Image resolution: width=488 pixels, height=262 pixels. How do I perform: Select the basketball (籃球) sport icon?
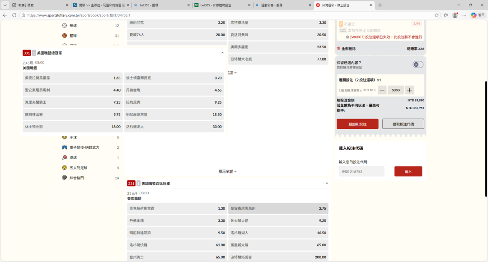pos(65,36)
